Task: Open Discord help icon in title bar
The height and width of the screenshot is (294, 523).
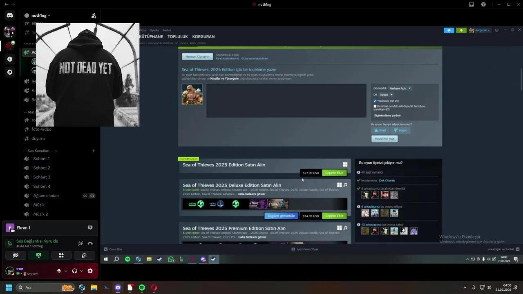Action: [484, 4]
